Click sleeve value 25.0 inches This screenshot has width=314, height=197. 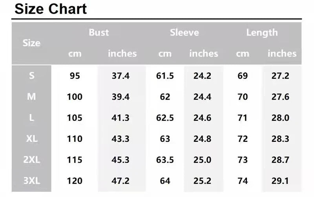pos(202,160)
